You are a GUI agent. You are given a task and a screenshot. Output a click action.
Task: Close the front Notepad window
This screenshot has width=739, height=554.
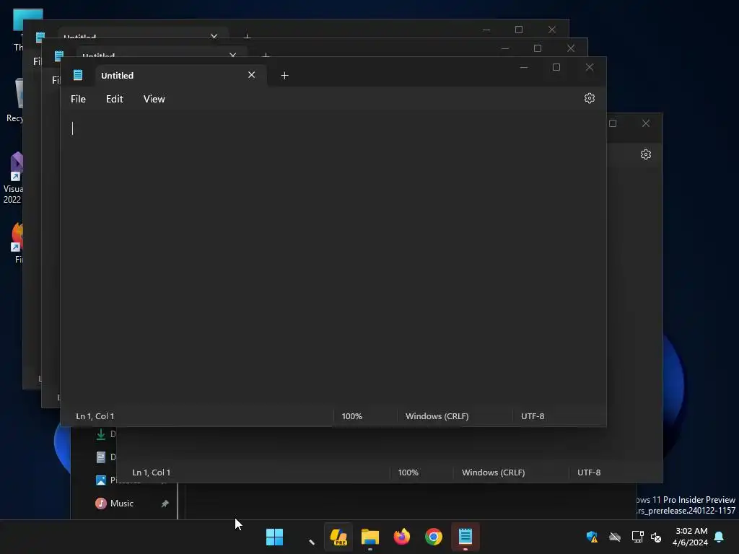click(589, 67)
